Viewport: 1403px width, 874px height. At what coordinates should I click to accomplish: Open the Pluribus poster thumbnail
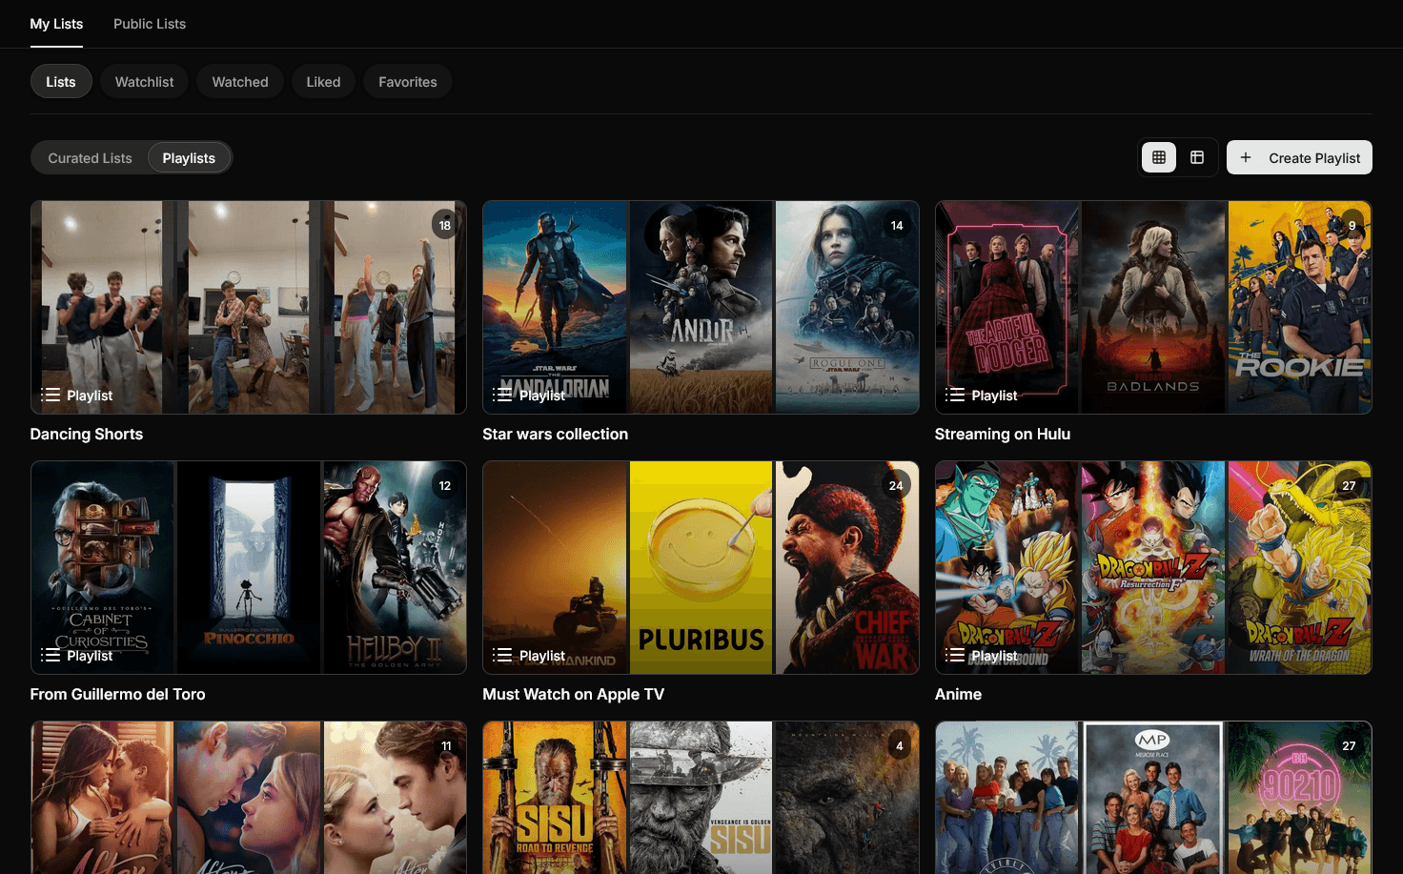701,567
